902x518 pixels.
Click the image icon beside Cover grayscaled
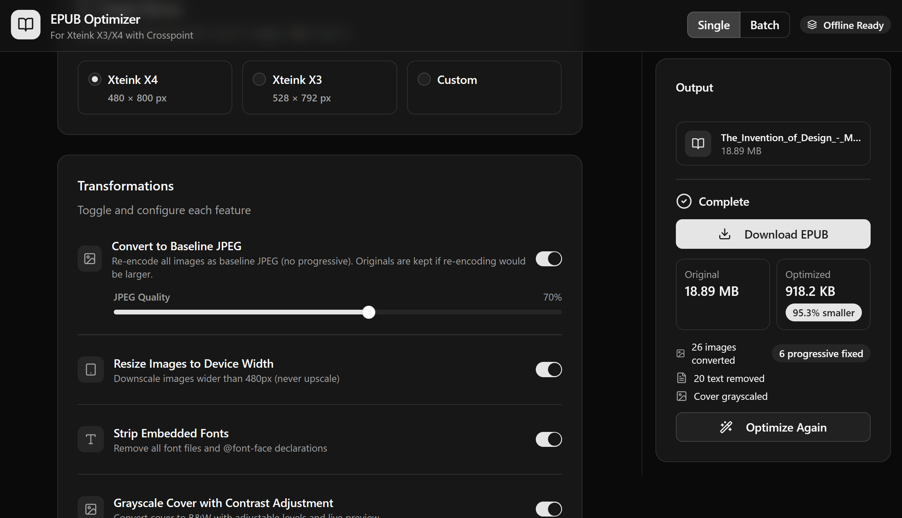[681, 396]
